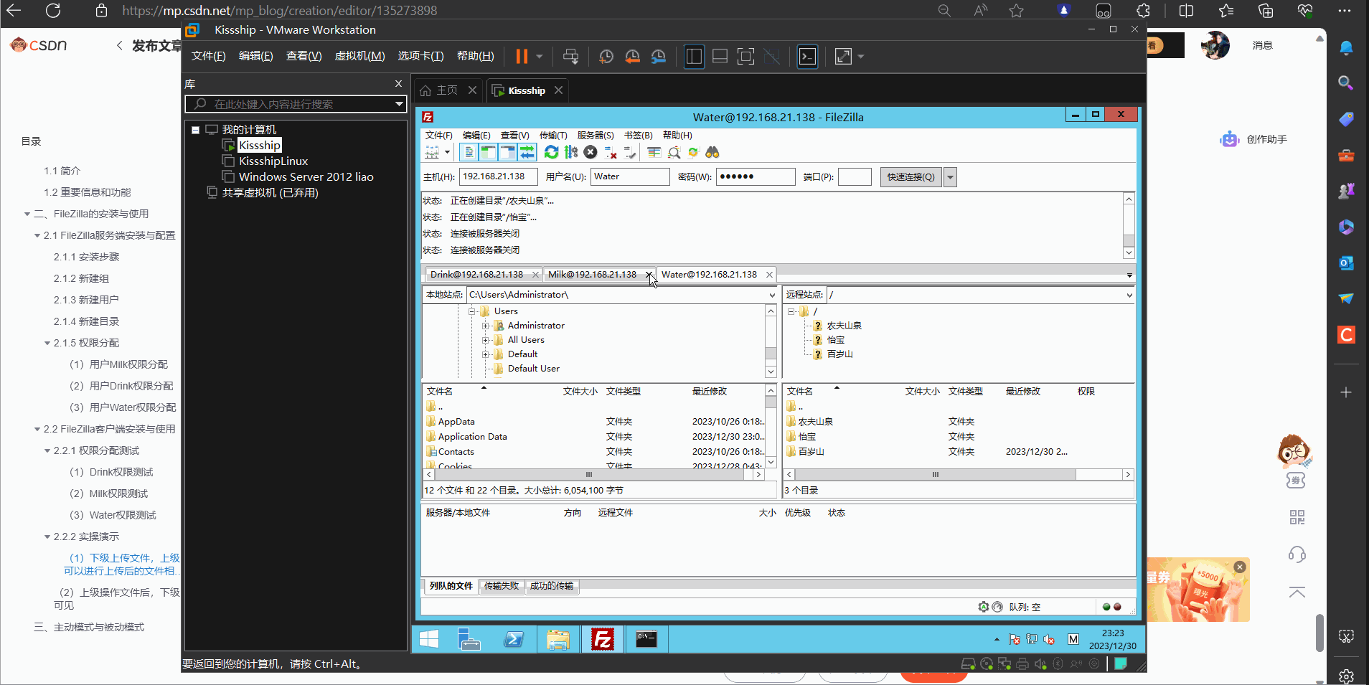Screen dimensions: 1369x685
Task: Search files recursively with binoculars icon
Action: pos(712,152)
